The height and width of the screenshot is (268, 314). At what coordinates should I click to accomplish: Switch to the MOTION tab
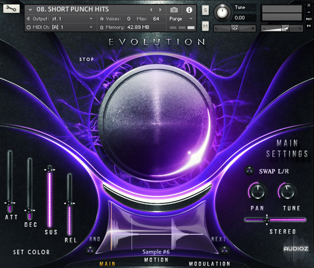(x=156, y=260)
